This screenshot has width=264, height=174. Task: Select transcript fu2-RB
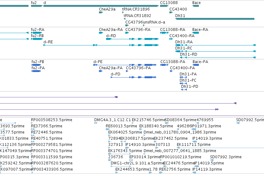[37, 36]
